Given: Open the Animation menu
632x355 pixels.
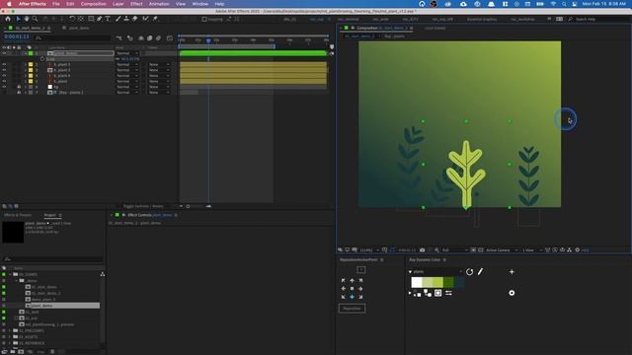Looking at the screenshot, I should coord(159,4).
